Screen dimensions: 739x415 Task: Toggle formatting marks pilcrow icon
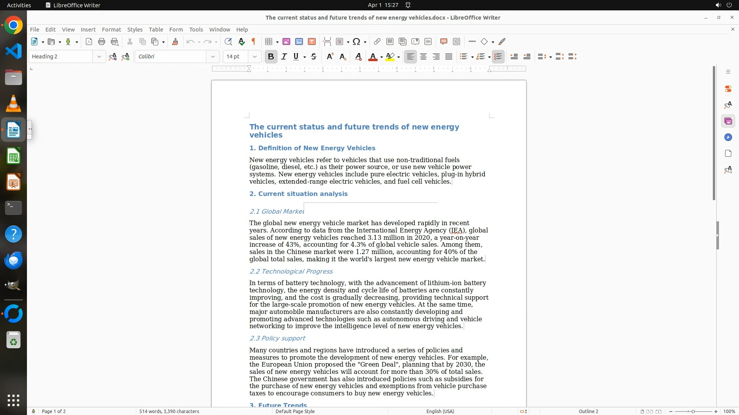point(254,42)
